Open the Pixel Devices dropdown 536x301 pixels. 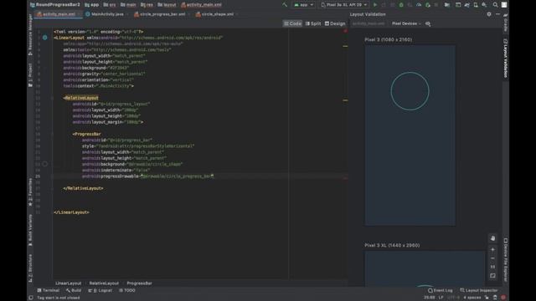click(406, 23)
